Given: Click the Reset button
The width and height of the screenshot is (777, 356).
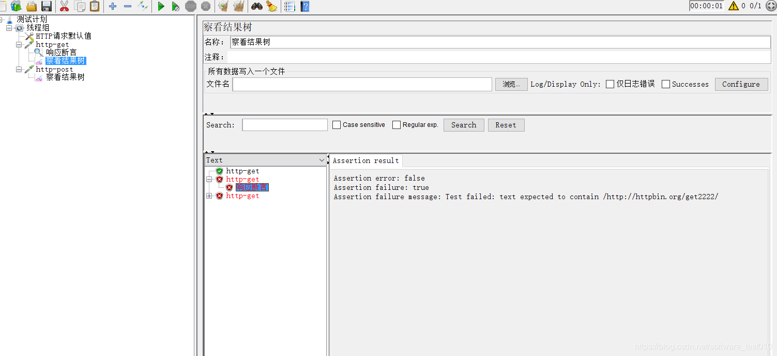Looking at the screenshot, I should coord(506,125).
